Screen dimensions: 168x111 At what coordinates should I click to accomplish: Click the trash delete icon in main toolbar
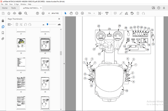[138, 13]
